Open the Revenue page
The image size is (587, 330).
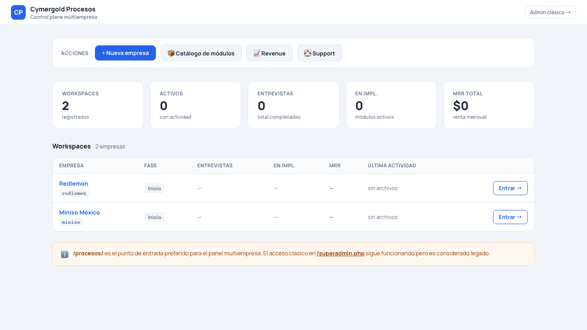pos(269,53)
